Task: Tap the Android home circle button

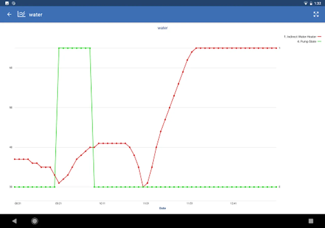Action: pyautogui.click(x=35, y=221)
